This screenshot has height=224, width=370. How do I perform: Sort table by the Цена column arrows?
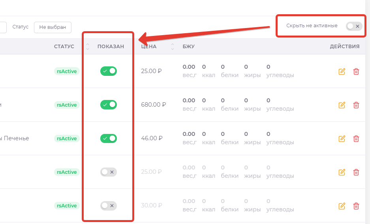(173, 47)
